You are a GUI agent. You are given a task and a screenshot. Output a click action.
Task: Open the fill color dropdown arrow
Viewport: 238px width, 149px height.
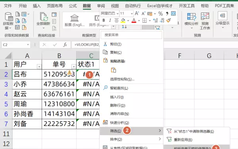[128, 20]
